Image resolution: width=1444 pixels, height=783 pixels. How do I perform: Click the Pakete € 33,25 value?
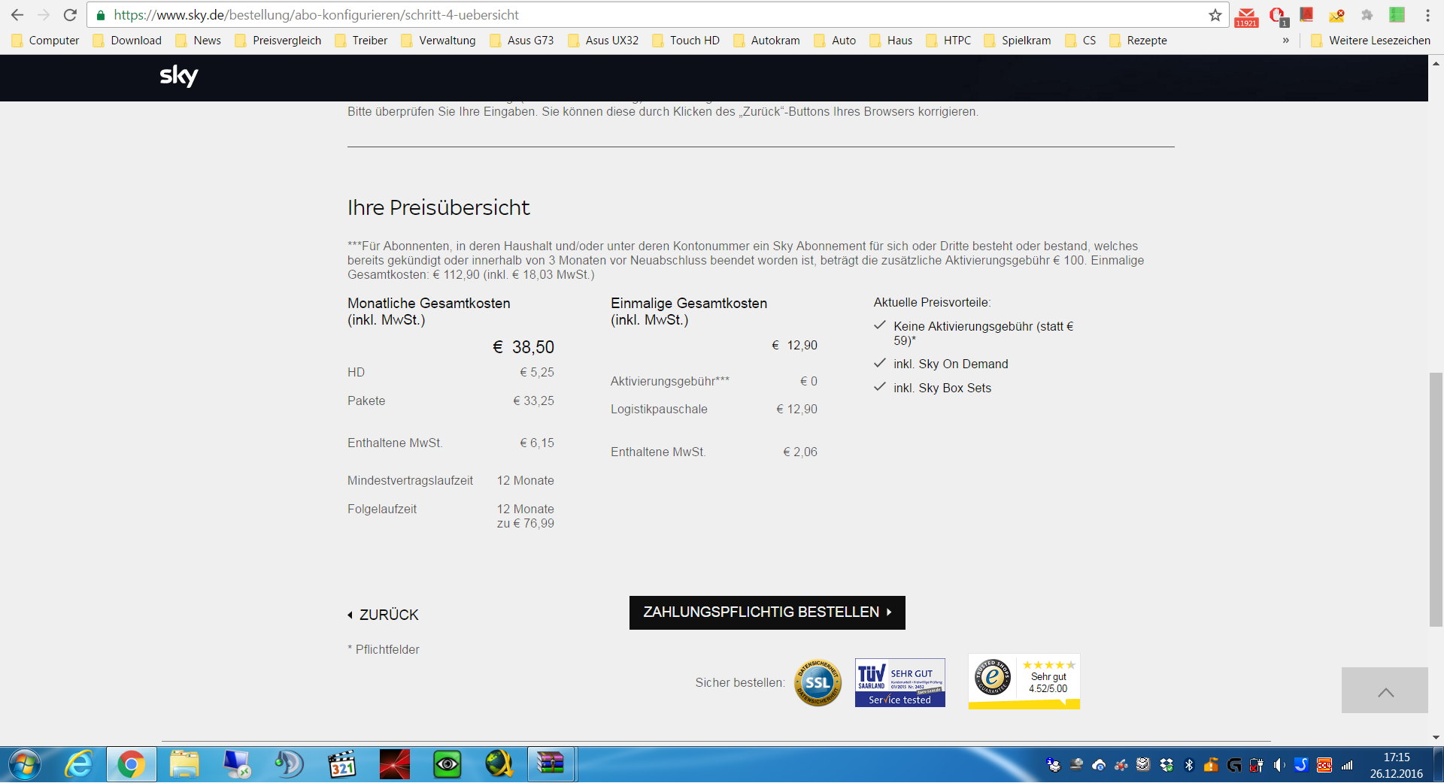(x=533, y=401)
